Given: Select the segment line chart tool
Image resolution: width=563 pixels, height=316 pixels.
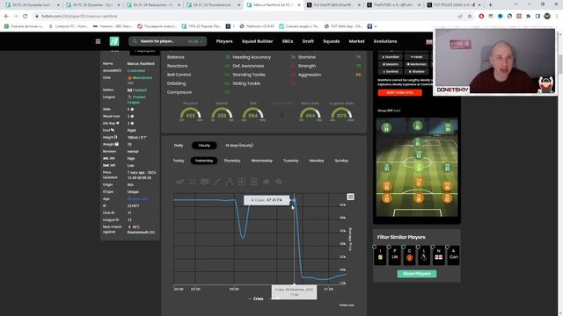Looking at the screenshot, I should 217,182.
